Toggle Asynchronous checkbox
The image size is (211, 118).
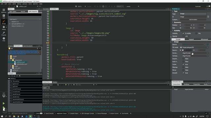[x=183, y=59]
